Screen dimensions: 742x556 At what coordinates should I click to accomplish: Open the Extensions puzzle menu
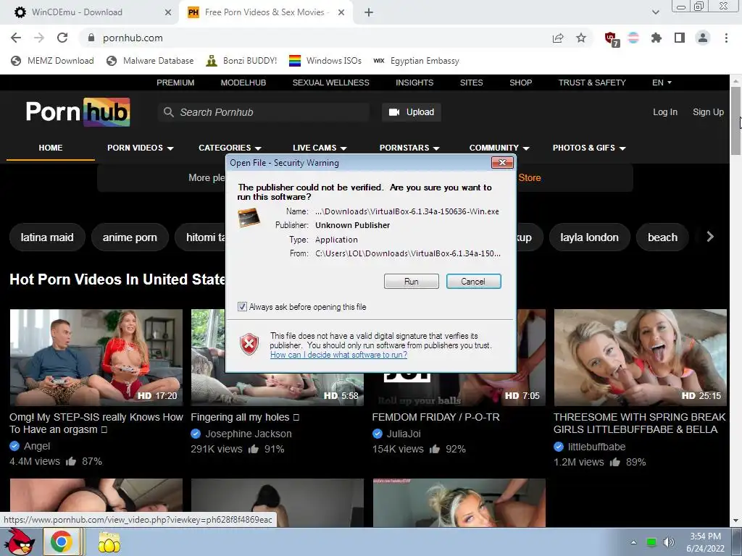pos(656,38)
